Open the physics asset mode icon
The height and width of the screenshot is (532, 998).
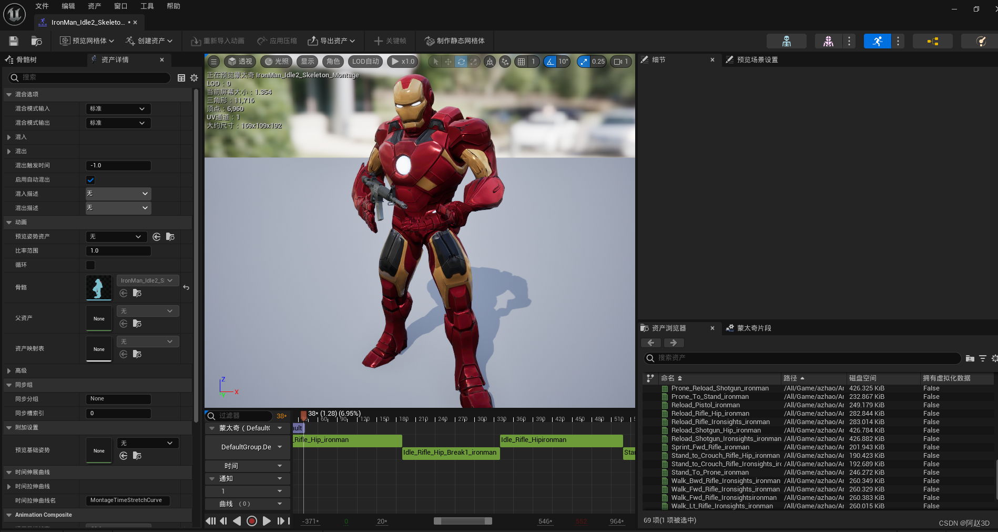coord(981,41)
